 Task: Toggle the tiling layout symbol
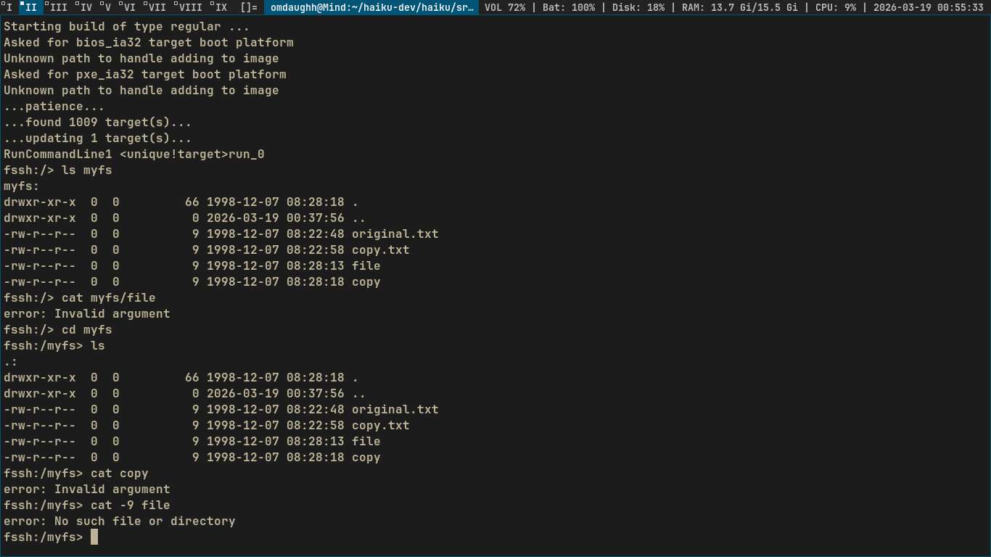point(249,7)
